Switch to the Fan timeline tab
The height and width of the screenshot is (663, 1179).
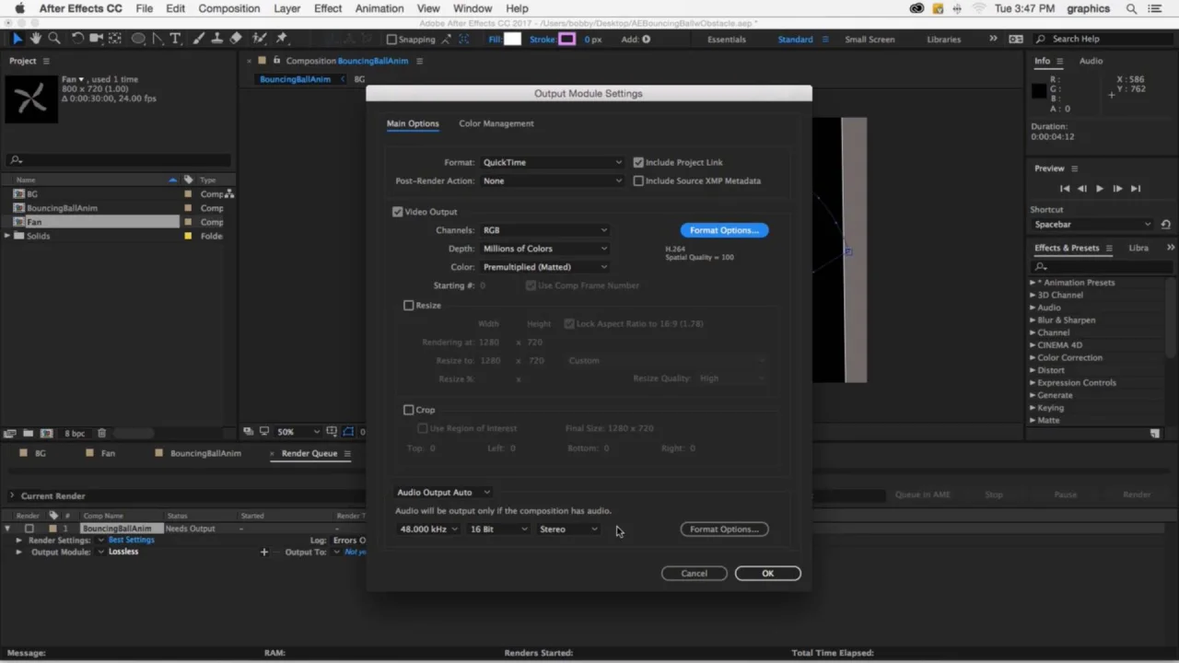click(108, 453)
